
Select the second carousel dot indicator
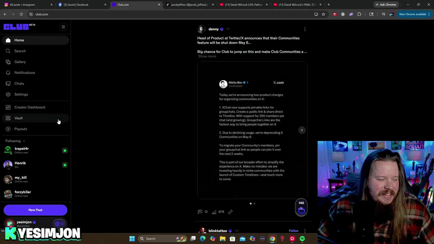tap(254, 204)
